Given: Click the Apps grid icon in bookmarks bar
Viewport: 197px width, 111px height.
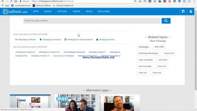Looking at the screenshot, I should coord(3,6).
